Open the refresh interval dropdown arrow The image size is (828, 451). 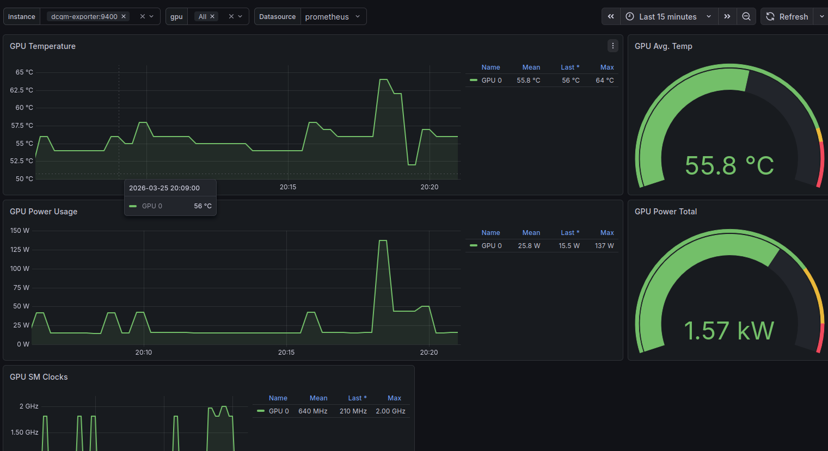pyautogui.click(x=822, y=16)
